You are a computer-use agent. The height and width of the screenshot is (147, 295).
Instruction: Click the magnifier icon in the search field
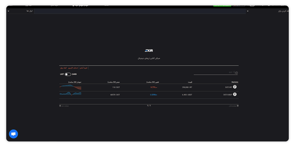coord(234,72)
